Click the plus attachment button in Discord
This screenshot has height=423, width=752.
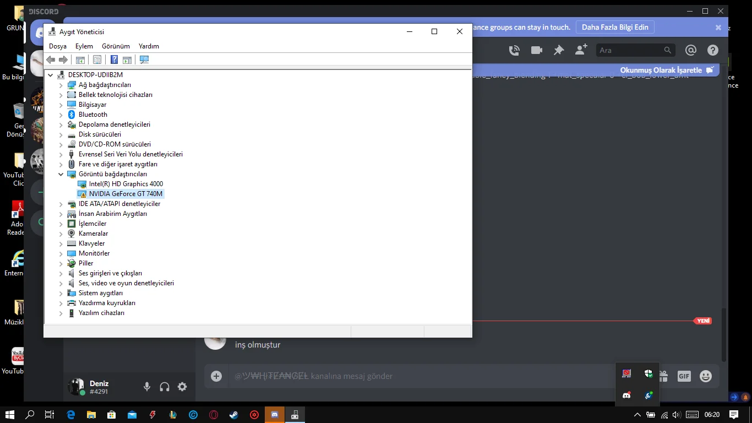tap(216, 376)
